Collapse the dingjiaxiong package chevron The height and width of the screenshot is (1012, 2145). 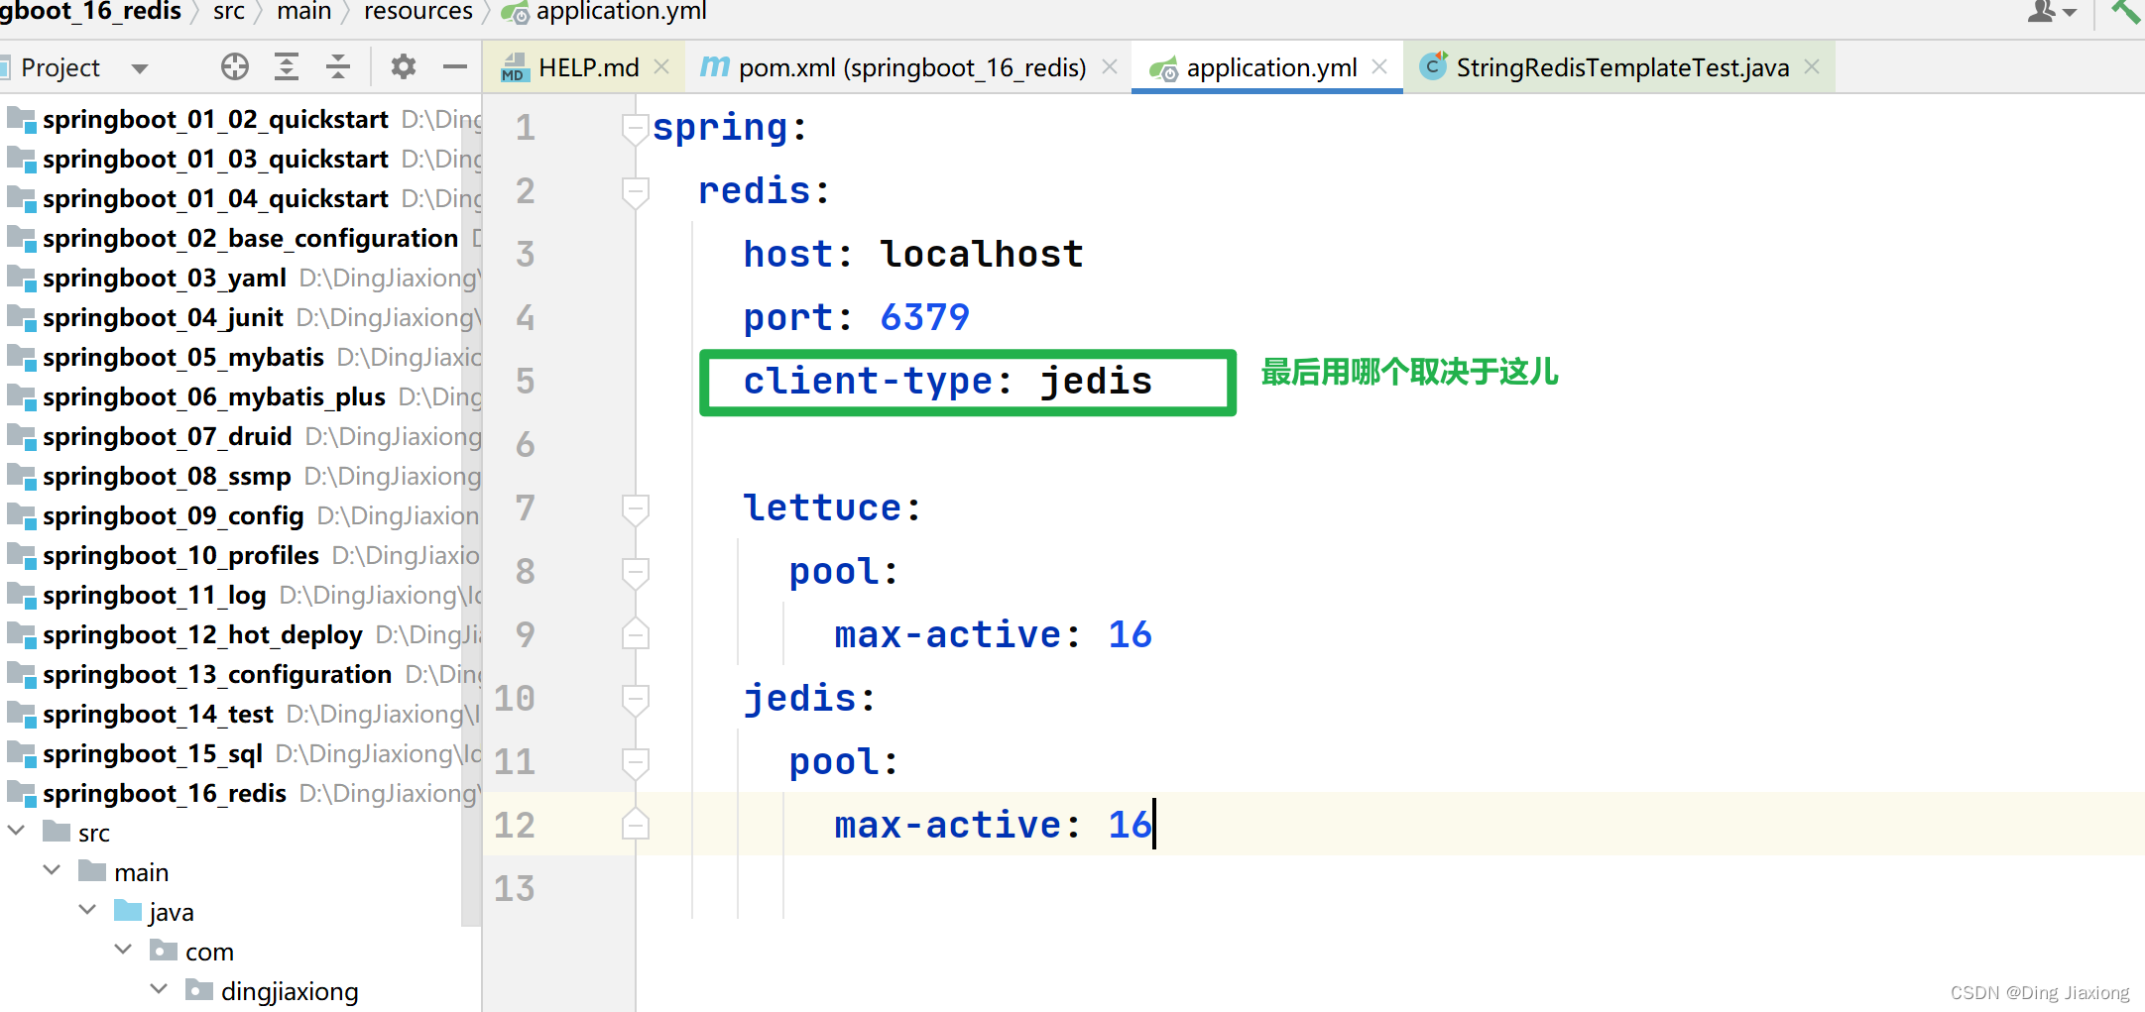click(x=160, y=989)
